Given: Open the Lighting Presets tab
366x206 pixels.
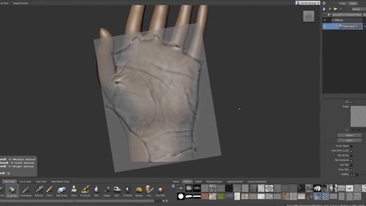Looking at the screenshot, I should point(234,181).
